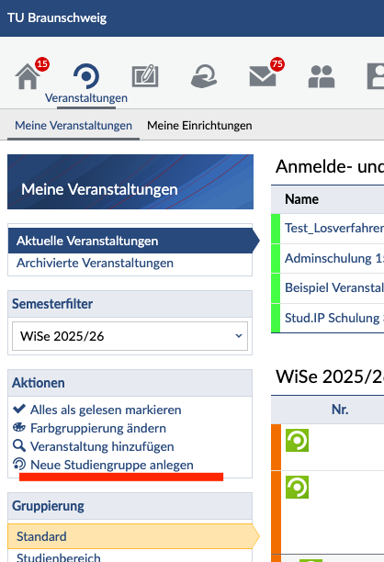Select Archivierte Veranstaltungen in sidebar

click(x=95, y=263)
